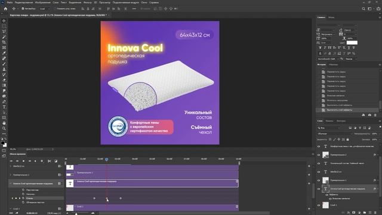The height and width of the screenshot is (215, 382).
Task: Select the Move tool in the left toolbar
Action: point(4,21)
